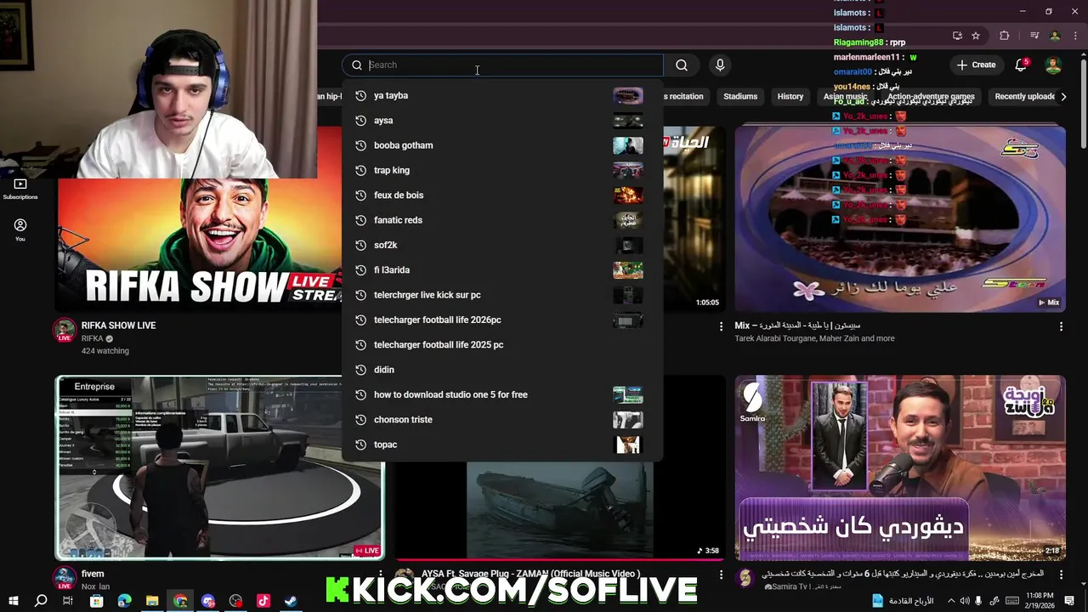Choose 'topac' from search history

click(501, 445)
